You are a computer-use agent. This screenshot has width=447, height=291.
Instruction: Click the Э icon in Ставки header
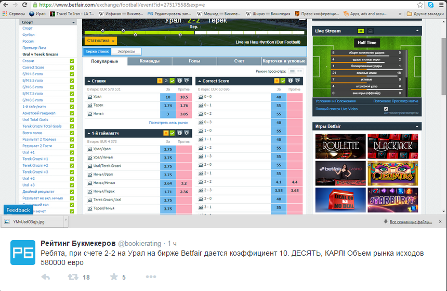[x=166, y=81]
